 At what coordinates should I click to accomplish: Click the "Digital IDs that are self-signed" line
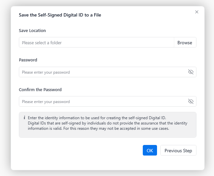coord(108,123)
